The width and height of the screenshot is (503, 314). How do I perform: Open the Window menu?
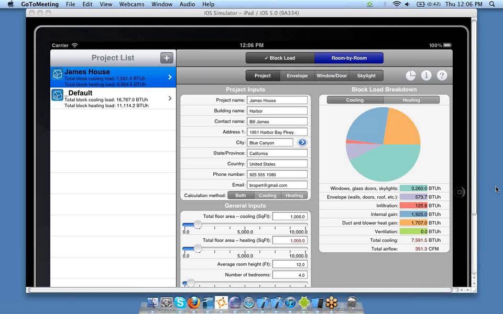click(162, 4)
